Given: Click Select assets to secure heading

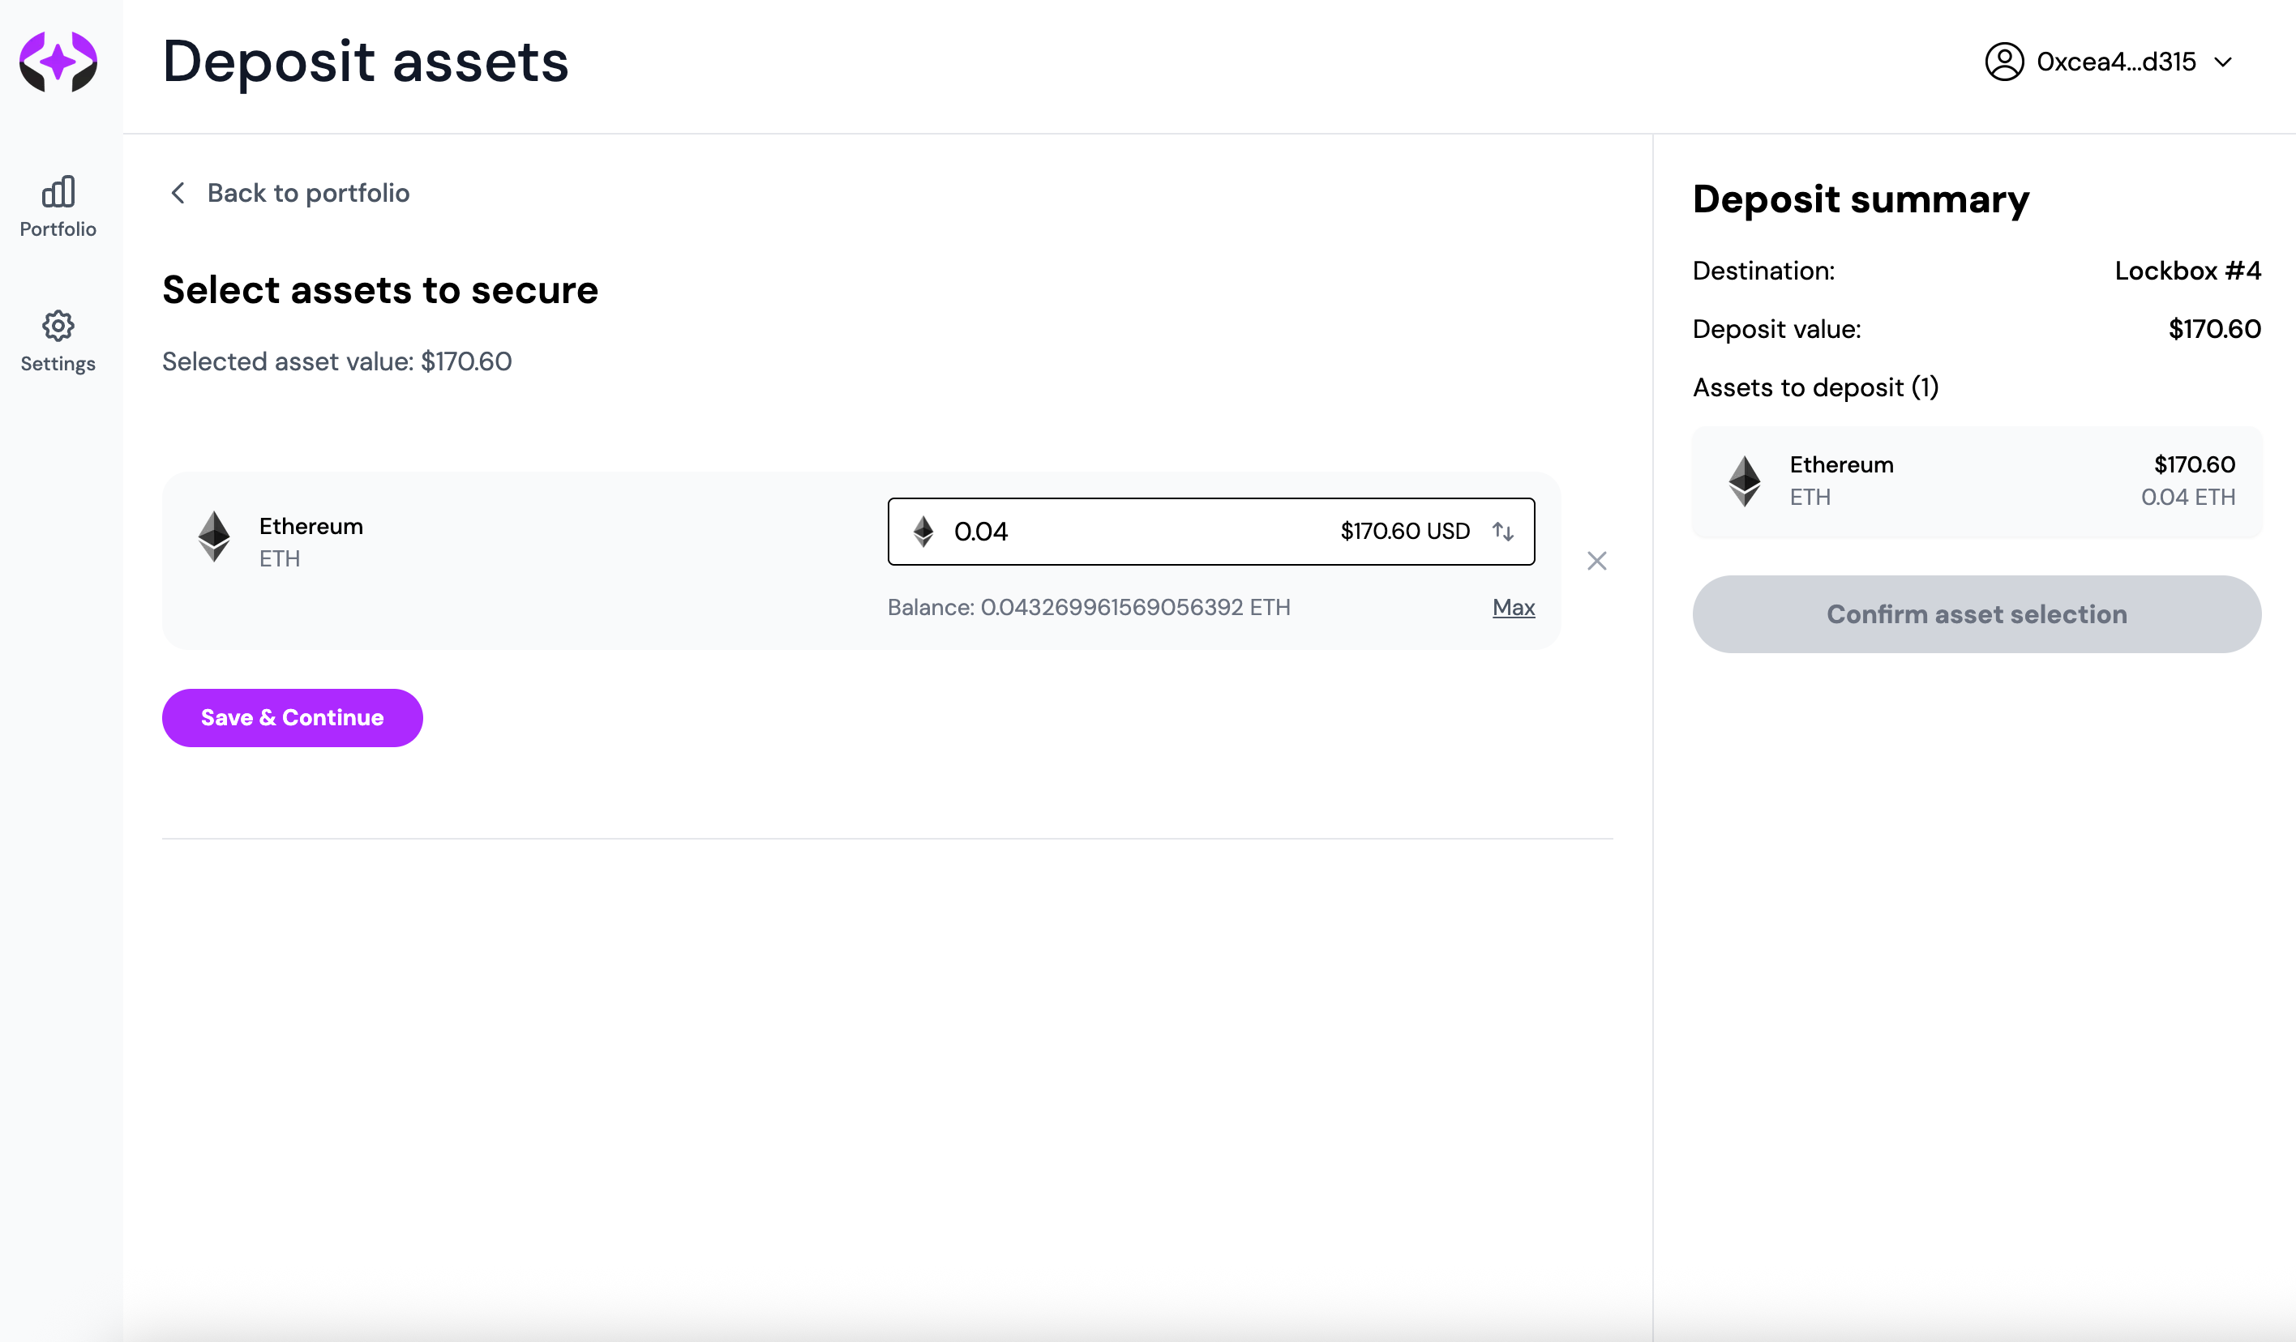Looking at the screenshot, I should 380,290.
